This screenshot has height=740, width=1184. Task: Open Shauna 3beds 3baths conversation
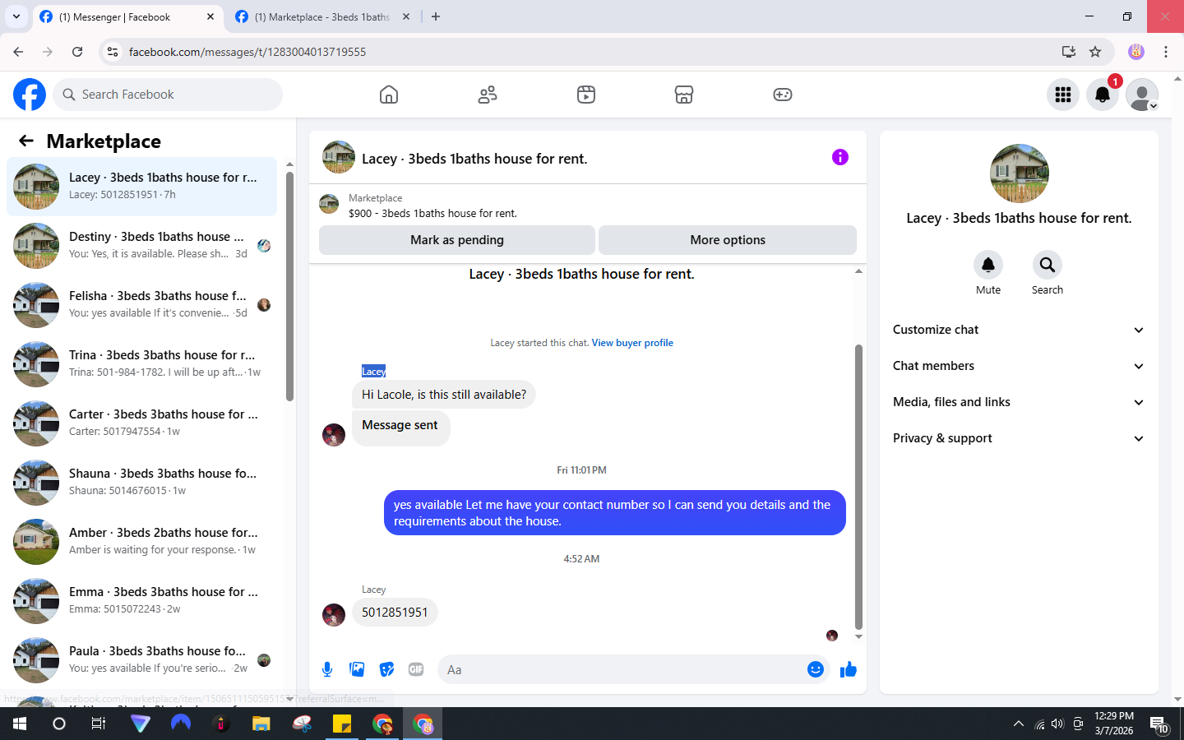[x=141, y=482]
